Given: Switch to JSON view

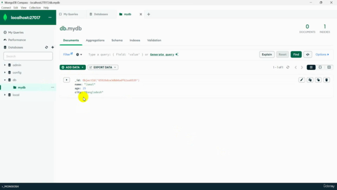Looking at the screenshot, I should tap(320, 68).
